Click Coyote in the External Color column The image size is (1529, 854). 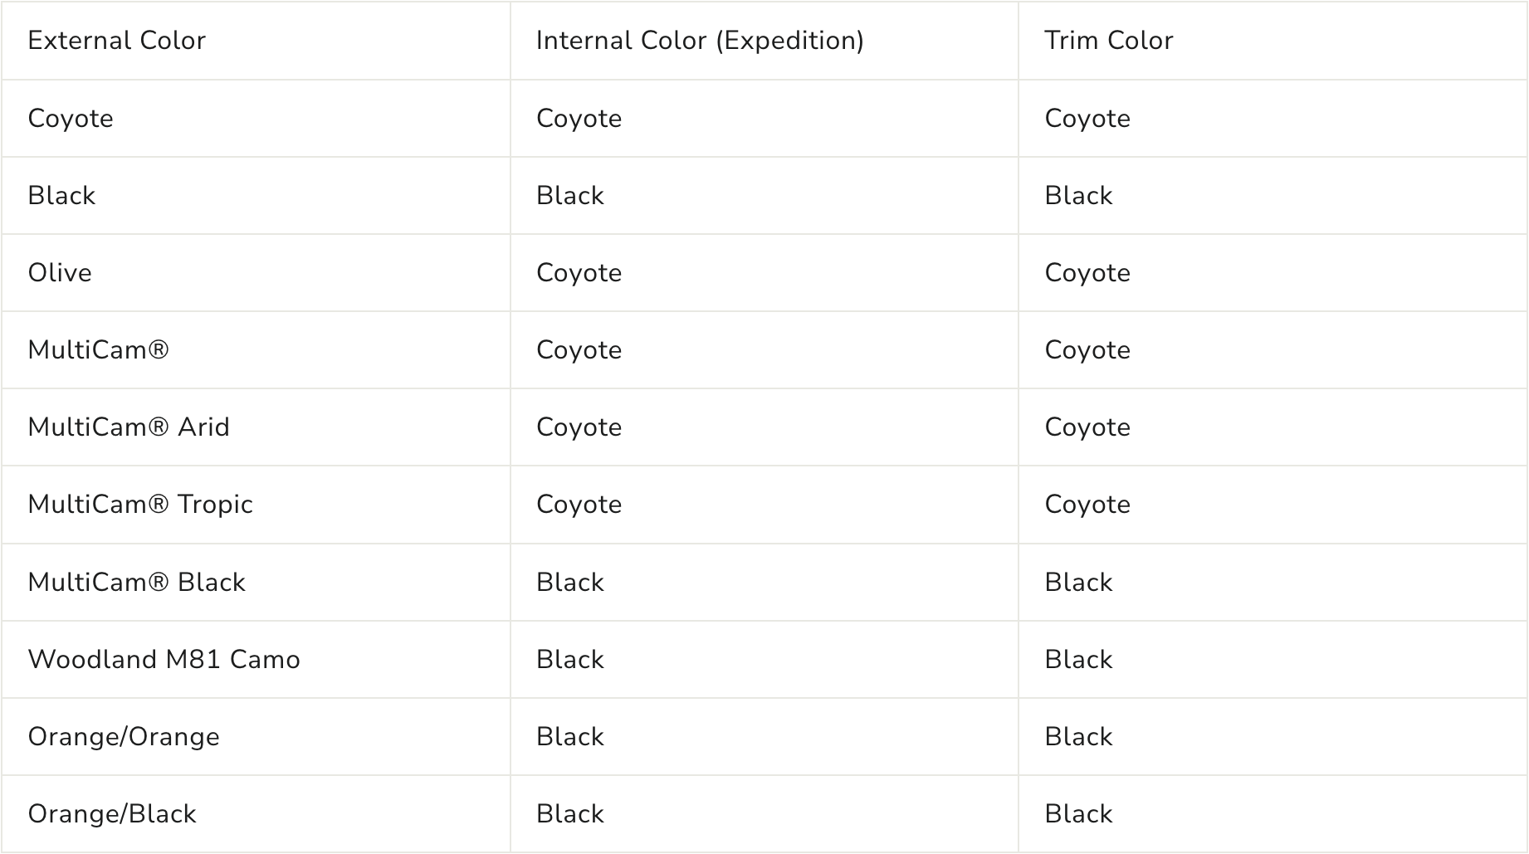[x=71, y=119]
